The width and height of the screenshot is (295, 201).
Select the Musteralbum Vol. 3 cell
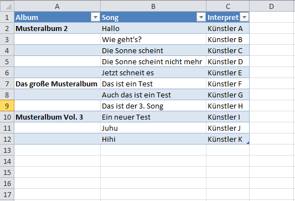coord(57,117)
